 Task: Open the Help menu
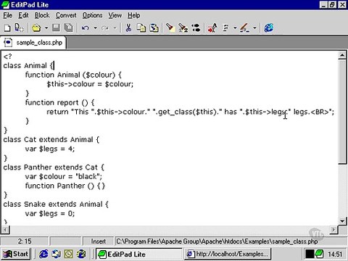click(134, 15)
